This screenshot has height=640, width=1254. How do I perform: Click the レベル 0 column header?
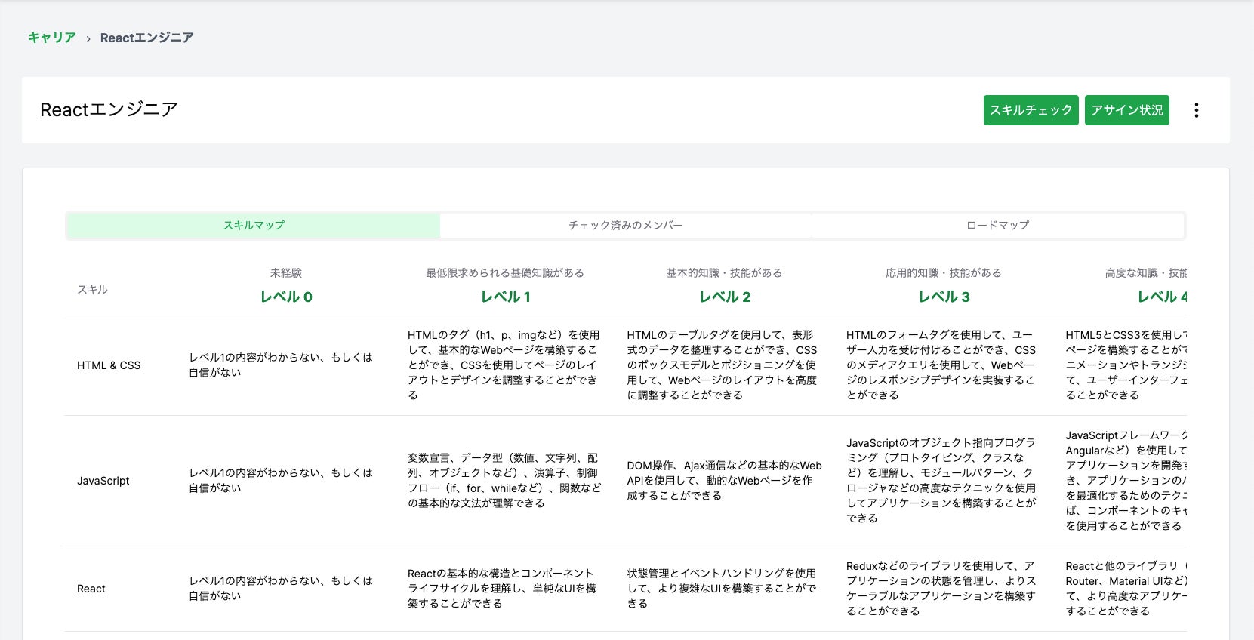coord(286,297)
